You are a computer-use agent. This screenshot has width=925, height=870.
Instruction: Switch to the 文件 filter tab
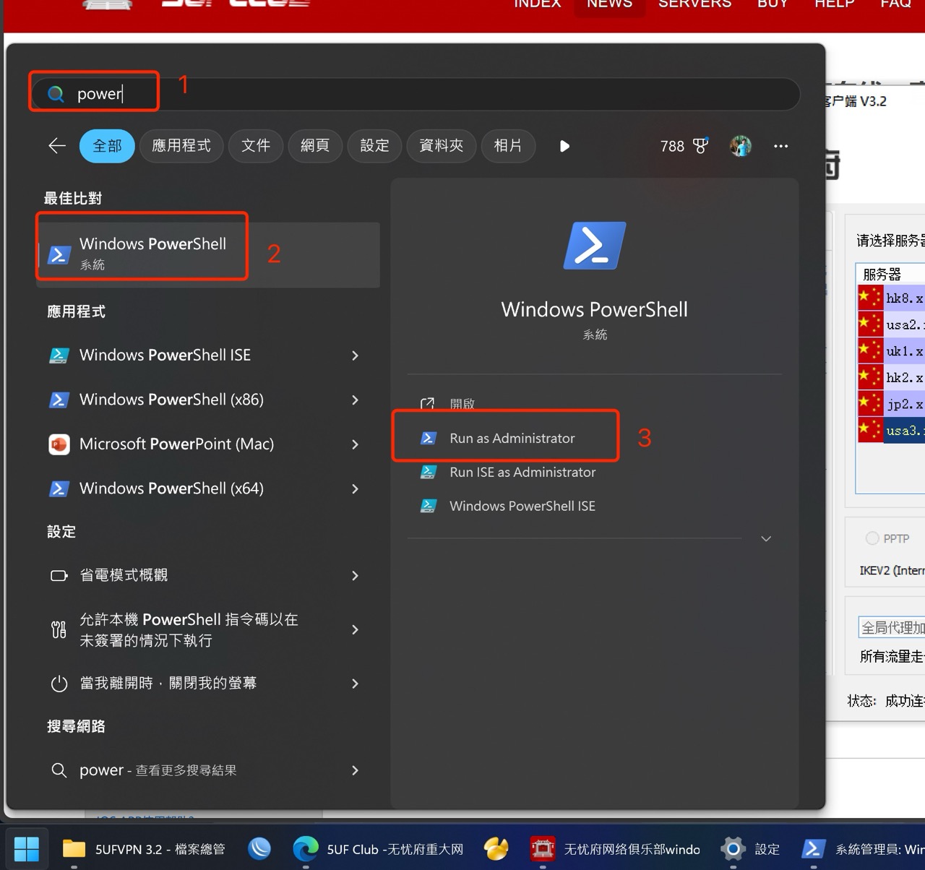256,146
